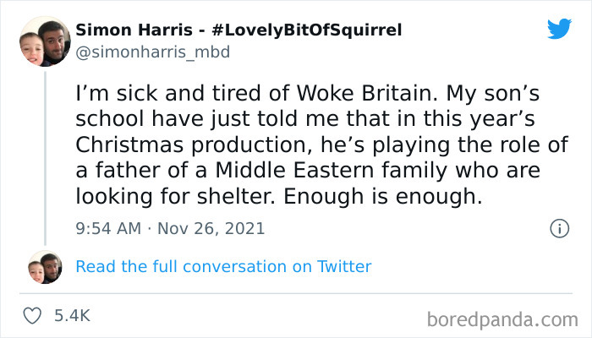Like the tweet with heart icon

[x=34, y=316]
